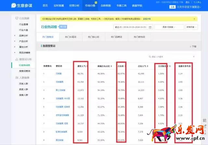The height and width of the screenshot is (145, 208).
Task: Sort by 点击率 column arrow
Action: click(x=125, y=66)
